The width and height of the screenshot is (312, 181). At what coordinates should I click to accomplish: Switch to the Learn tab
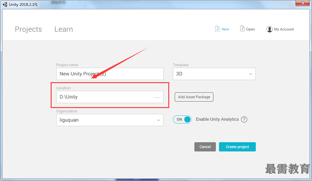(64, 29)
